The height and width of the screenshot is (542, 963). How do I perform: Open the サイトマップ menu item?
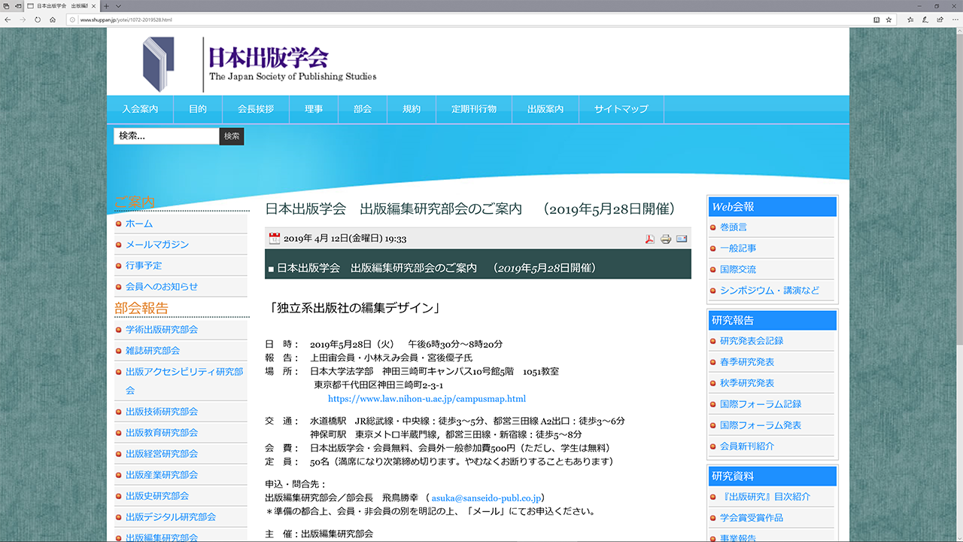pyautogui.click(x=621, y=109)
